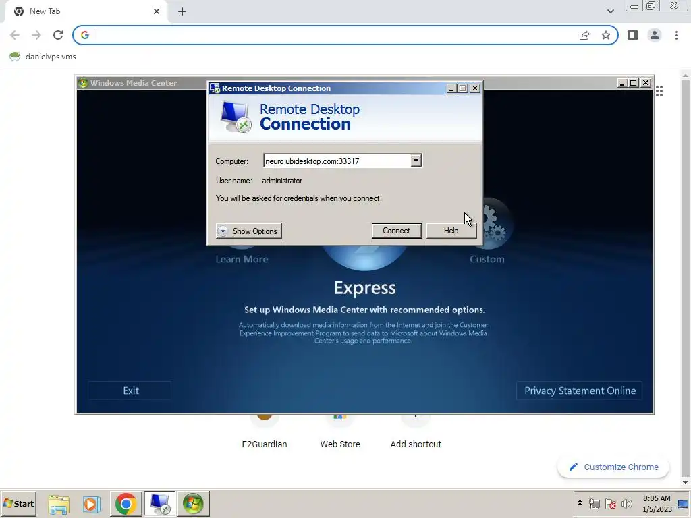
Task: Go back in Chrome
Action: click(x=15, y=35)
